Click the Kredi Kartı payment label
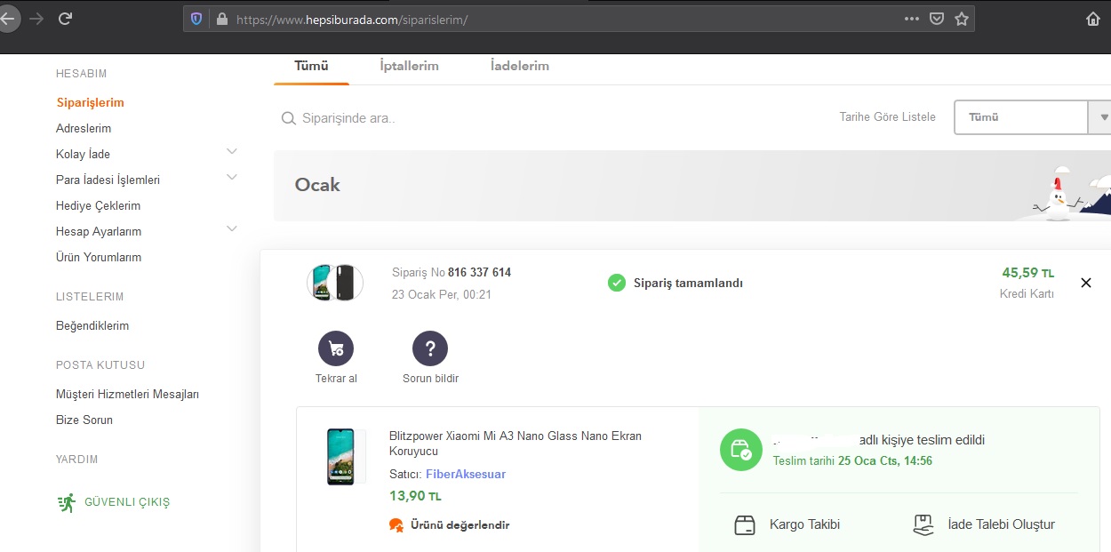The height and width of the screenshot is (552, 1111). point(1027,294)
